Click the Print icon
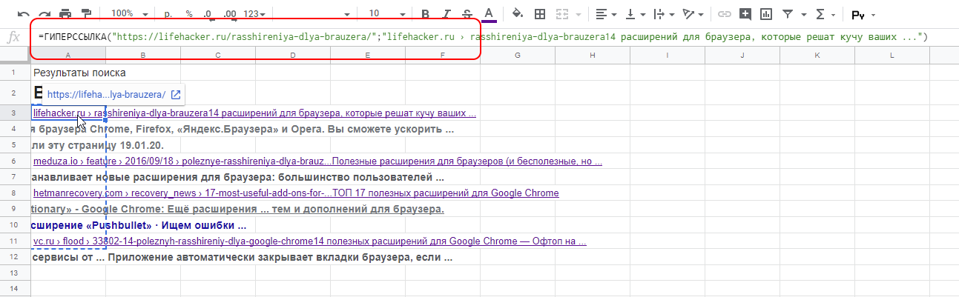The height and width of the screenshot is (297, 959). tap(65, 14)
